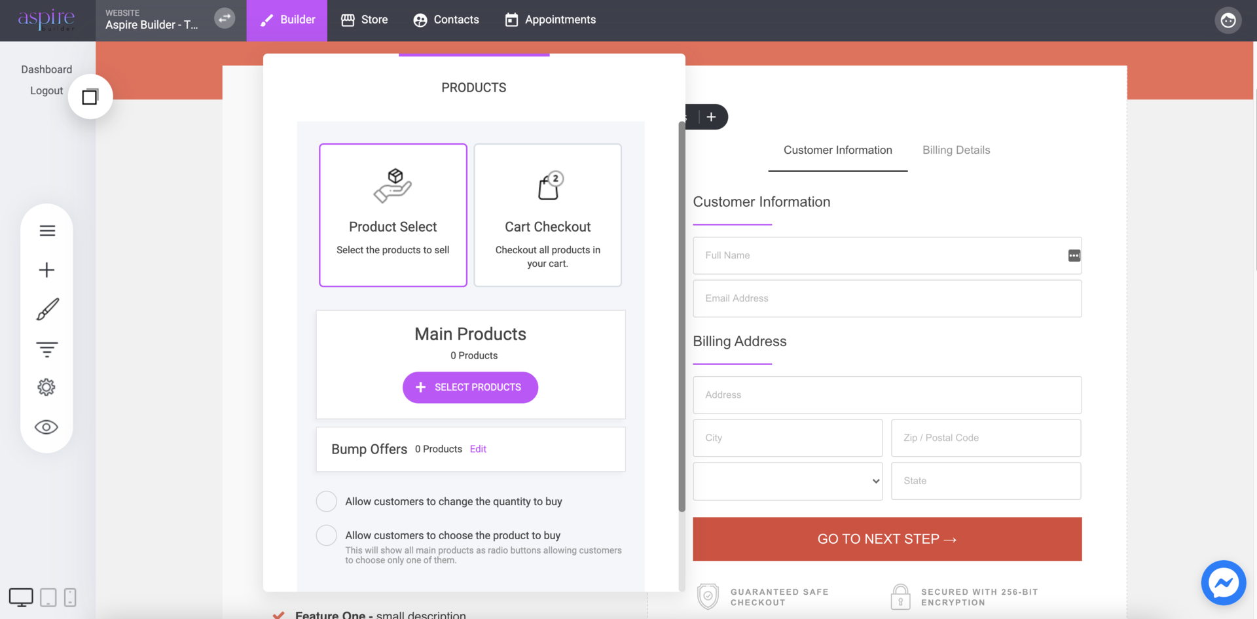Click the aspire builder logo
The image size is (1257, 619).
point(46,20)
